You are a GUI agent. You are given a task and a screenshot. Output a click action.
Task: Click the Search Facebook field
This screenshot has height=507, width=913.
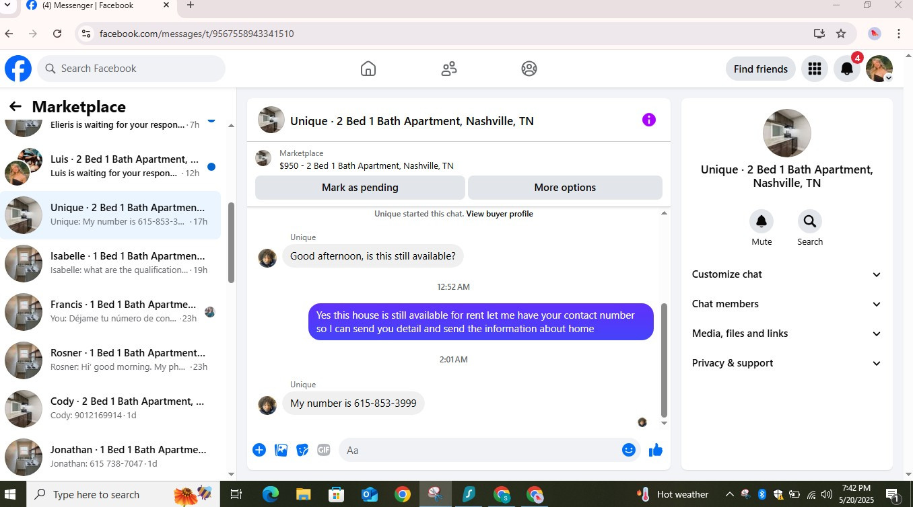(131, 69)
